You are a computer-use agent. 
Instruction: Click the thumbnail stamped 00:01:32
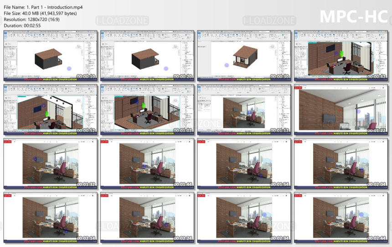[51, 164]
